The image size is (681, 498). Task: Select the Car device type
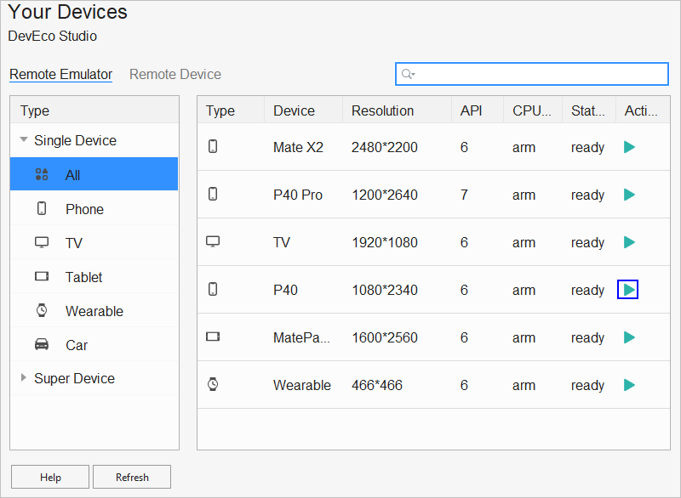(77, 345)
